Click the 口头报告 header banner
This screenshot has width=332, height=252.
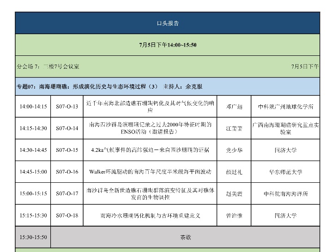click(167, 23)
